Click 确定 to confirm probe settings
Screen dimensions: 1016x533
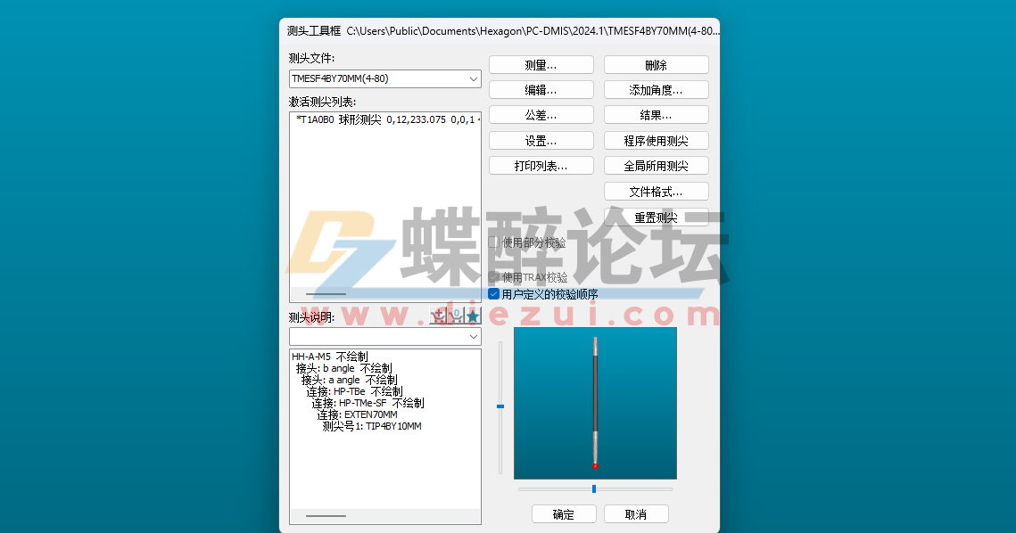[x=564, y=513]
